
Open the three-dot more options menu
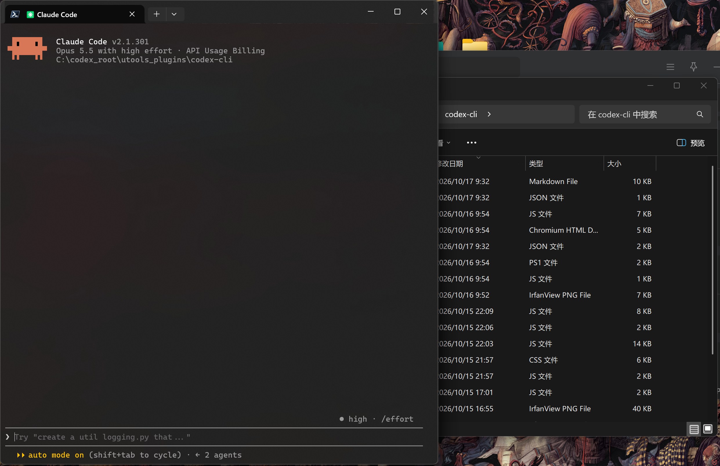click(471, 143)
